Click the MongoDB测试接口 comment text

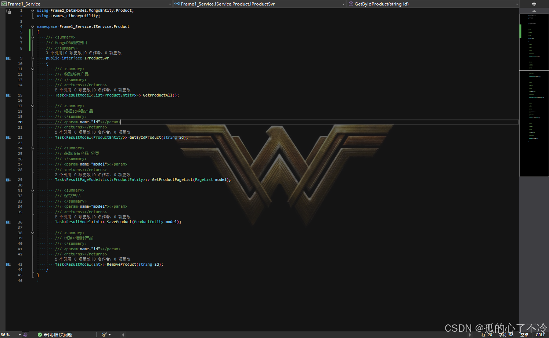[x=71, y=43]
